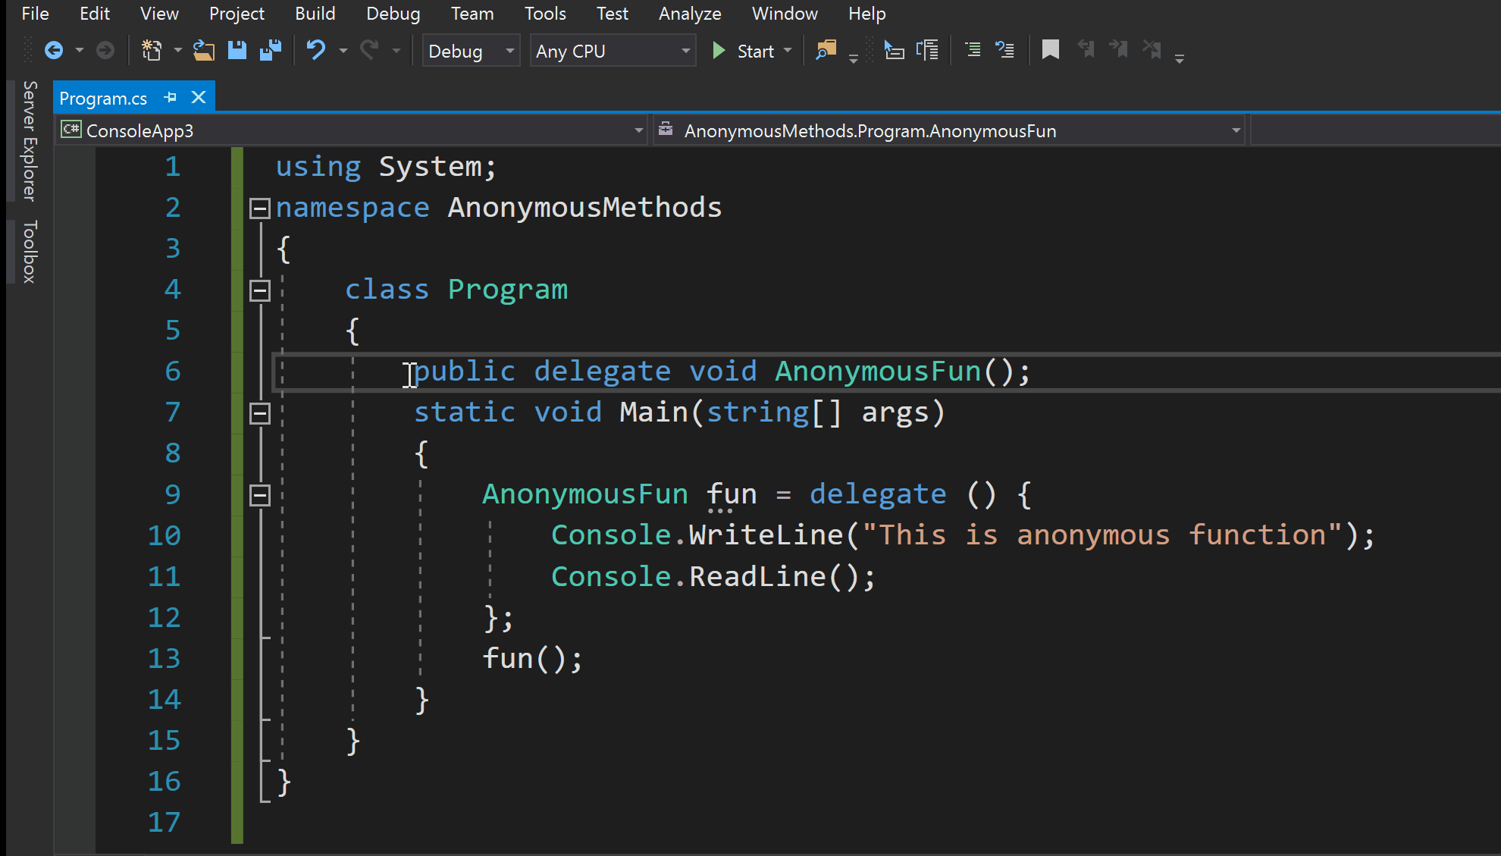
Task: Open Find in Files with the search icon
Action: 826,50
